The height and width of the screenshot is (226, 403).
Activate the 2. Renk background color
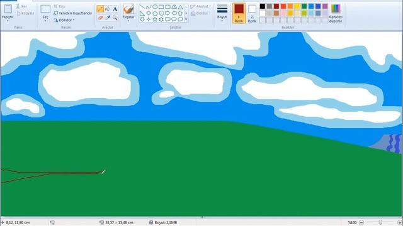[252, 13]
